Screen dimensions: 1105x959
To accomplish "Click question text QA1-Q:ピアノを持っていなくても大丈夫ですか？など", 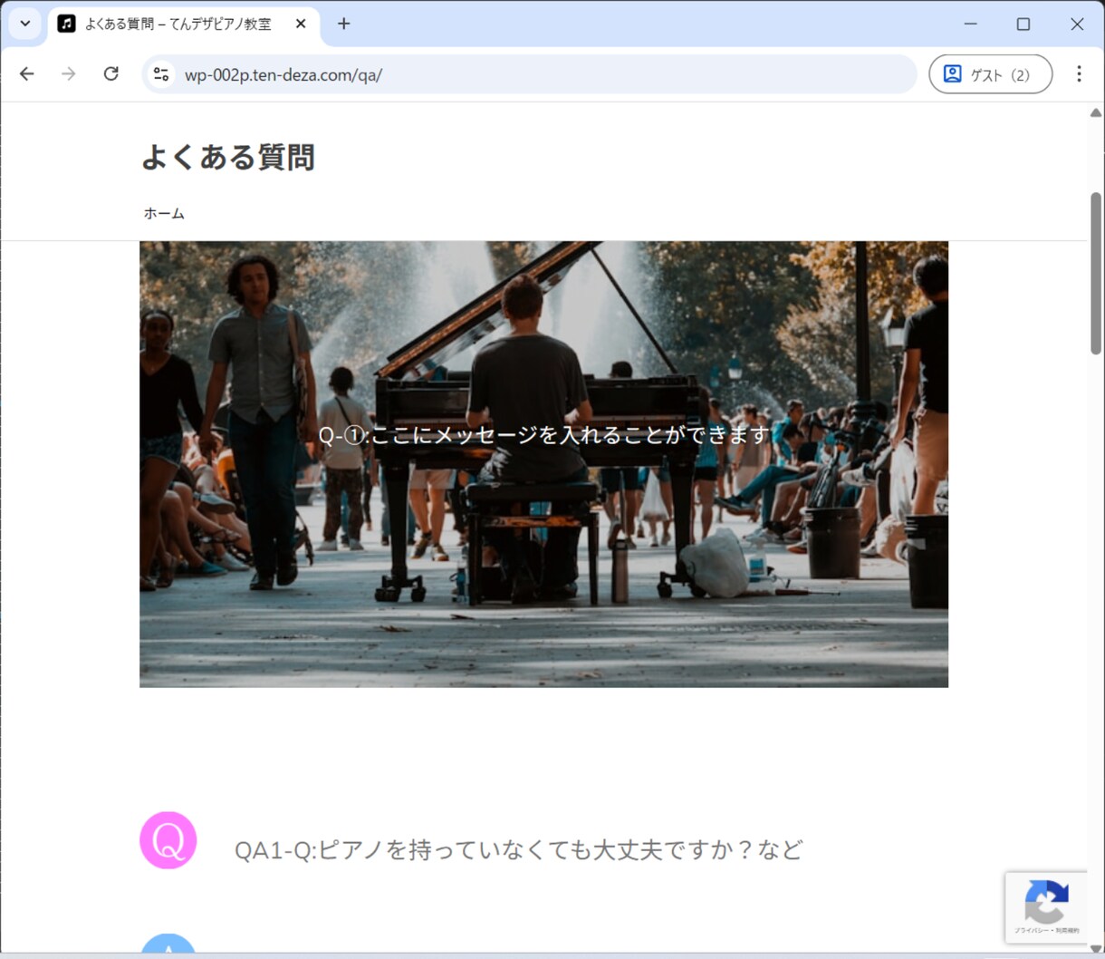I will pos(519,850).
